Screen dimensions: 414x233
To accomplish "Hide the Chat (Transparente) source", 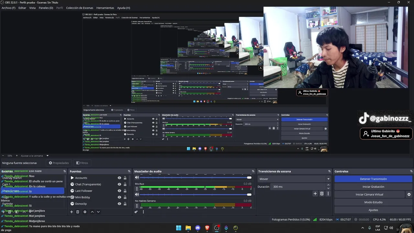I will point(119,184).
